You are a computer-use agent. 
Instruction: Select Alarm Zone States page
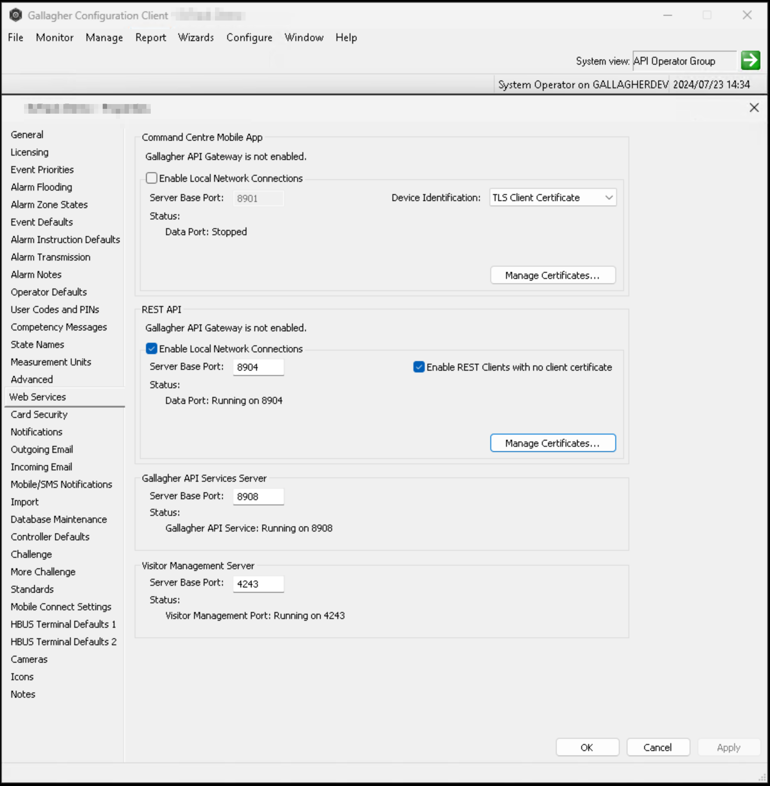49,205
